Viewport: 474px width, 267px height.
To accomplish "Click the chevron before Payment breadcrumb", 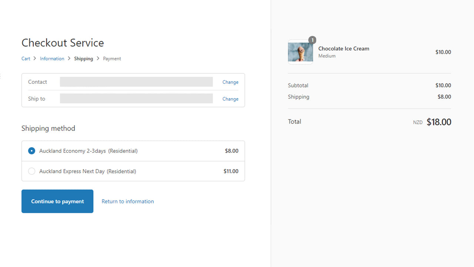I will pyautogui.click(x=97, y=58).
